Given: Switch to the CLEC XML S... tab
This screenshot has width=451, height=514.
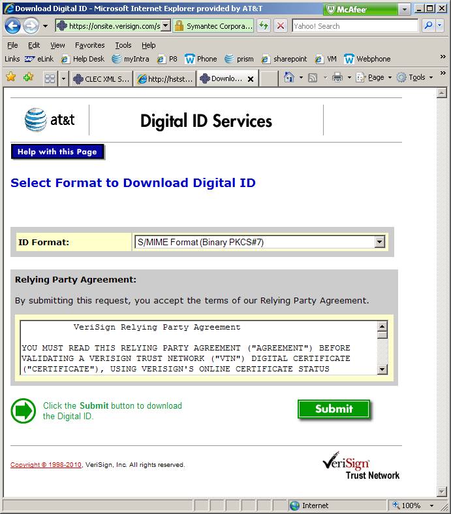Looking at the screenshot, I should (x=101, y=78).
